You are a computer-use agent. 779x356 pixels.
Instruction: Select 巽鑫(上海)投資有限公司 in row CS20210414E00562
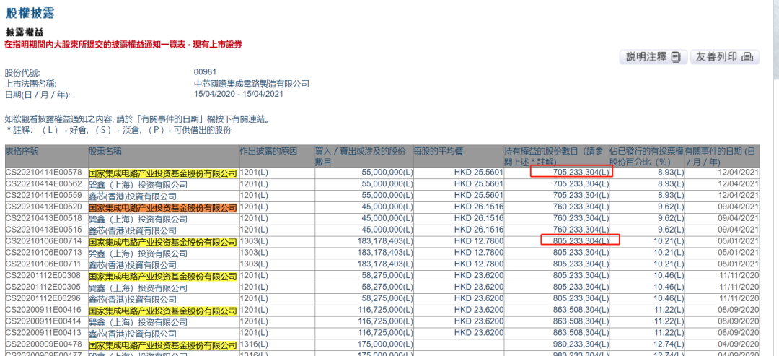tap(138, 184)
